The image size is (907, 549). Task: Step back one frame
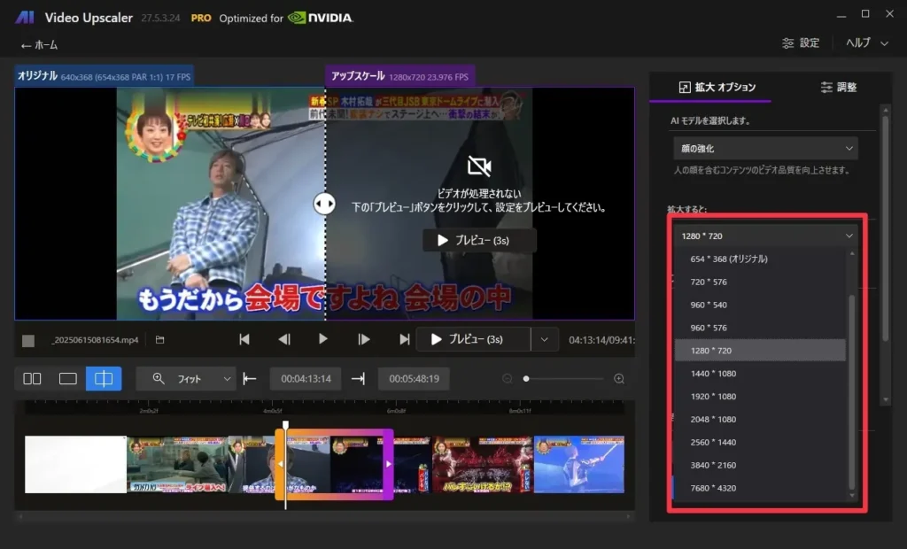[284, 339]
